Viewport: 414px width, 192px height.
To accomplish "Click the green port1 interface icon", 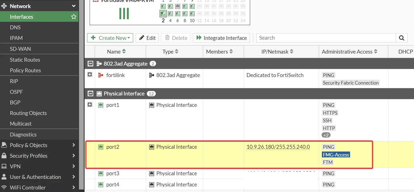I will tap(101, 105).
